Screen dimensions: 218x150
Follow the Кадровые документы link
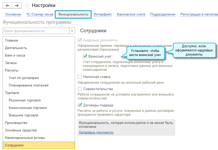point(96,132)
